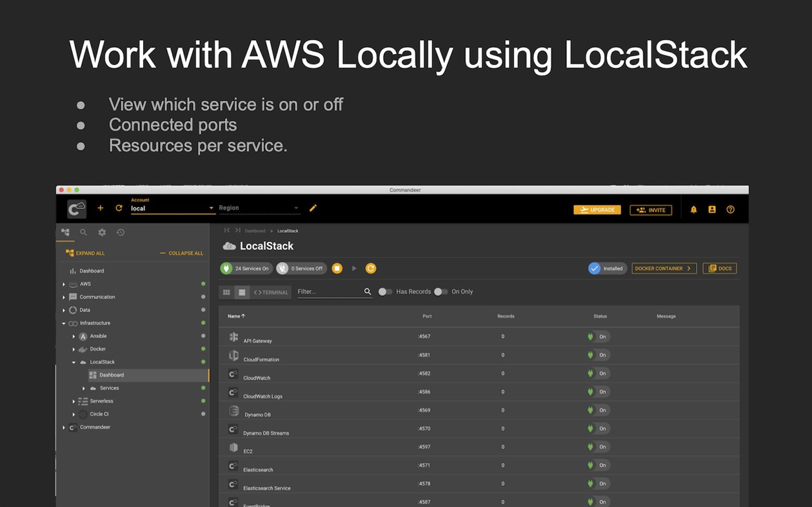Screen dimensions: 812x507
Task: Click the play start LocalStack button
Action: point(354,268)
